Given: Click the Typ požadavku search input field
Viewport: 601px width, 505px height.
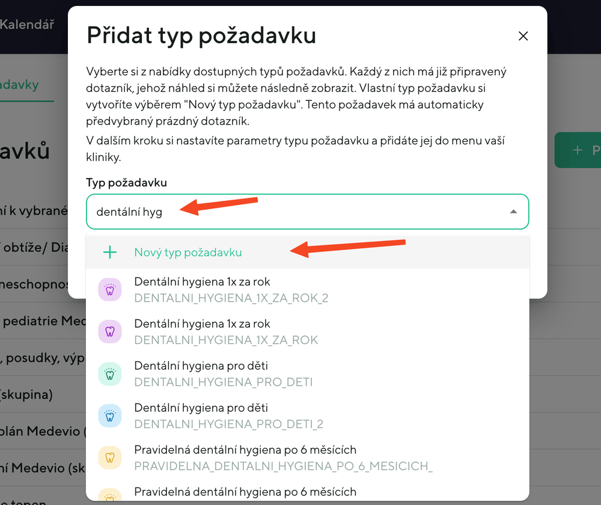Looking at the screenshot, I should tap(294, 212).
